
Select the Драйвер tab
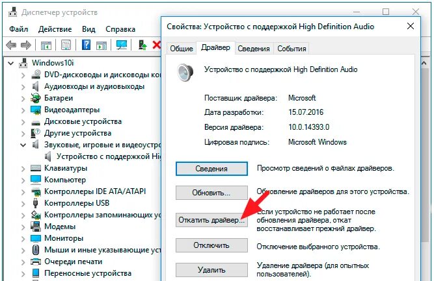tap(215, 47)
